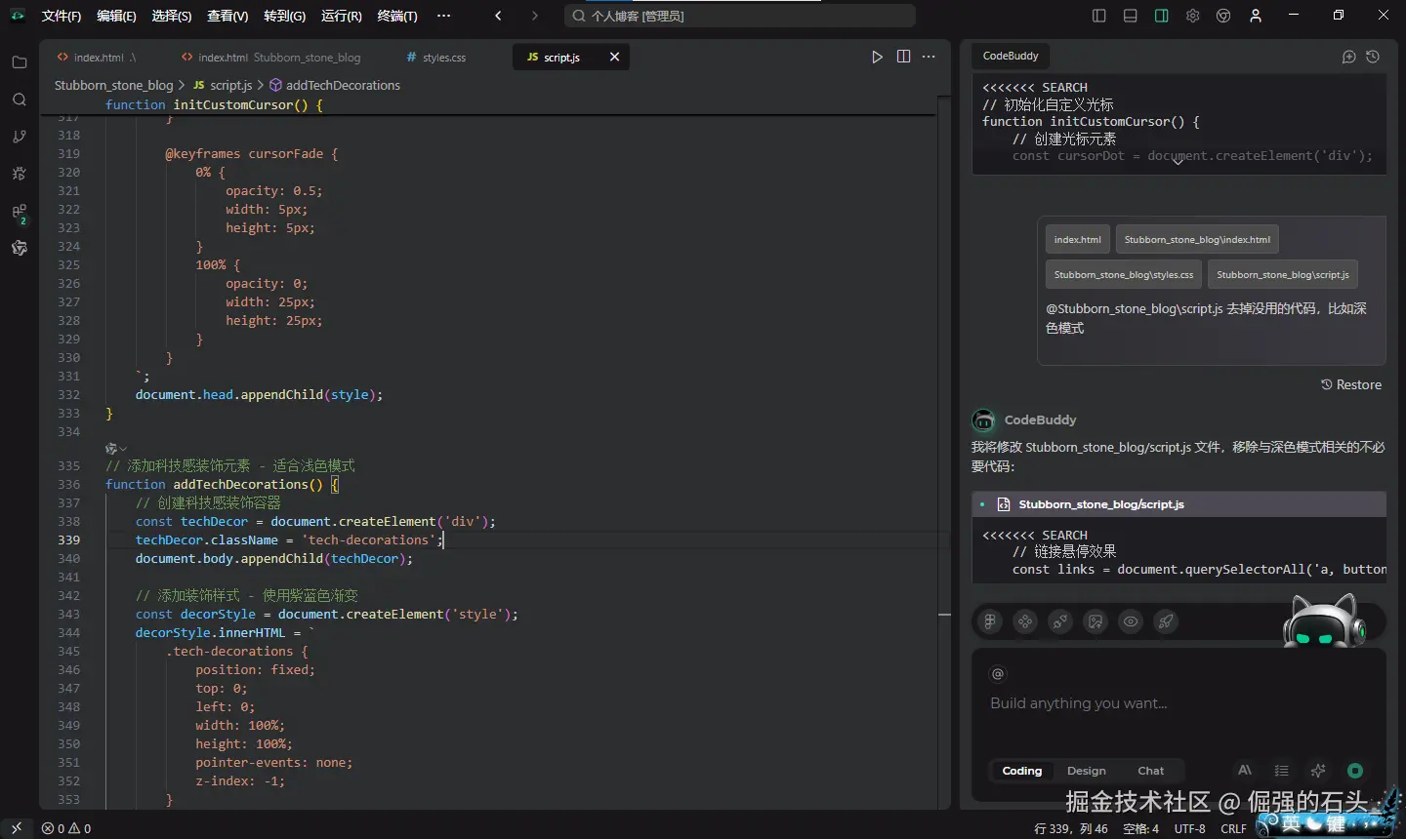Run script.js with the play icon
This screenshot has height=839, width=1406.
point(877,57)
